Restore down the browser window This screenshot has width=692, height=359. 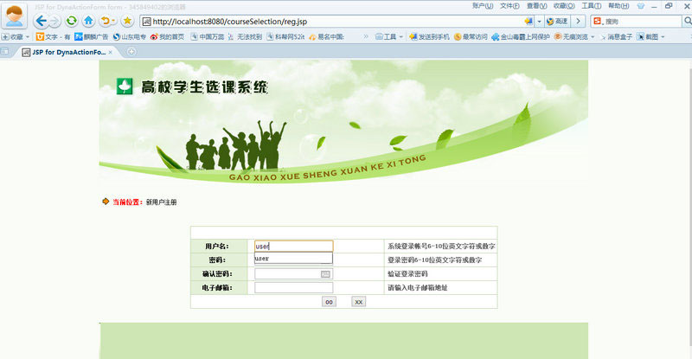coord(669,6)
